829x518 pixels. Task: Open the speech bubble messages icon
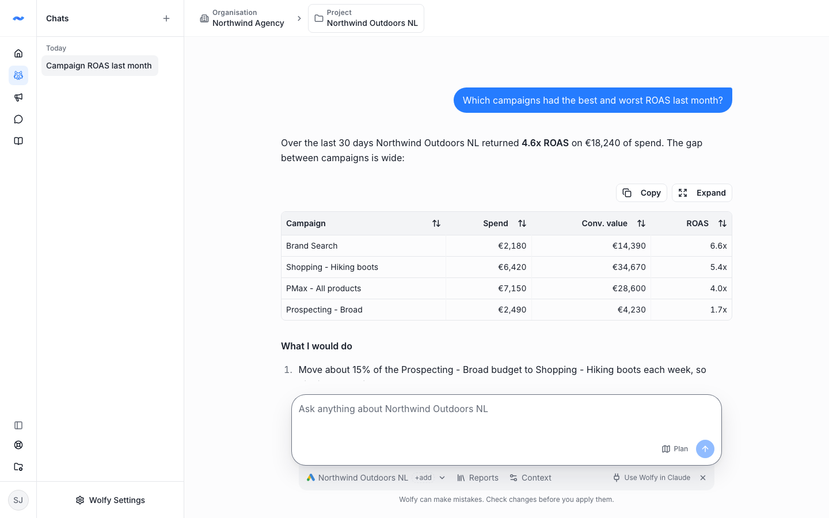pyautogui.click(x=18, y=119)
